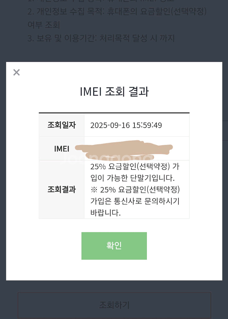Click the ※ notice line in the result

tap(135, 189)
